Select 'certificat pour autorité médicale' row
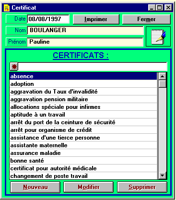Screen dimensions: 176x200 click(x=83, y=168)
